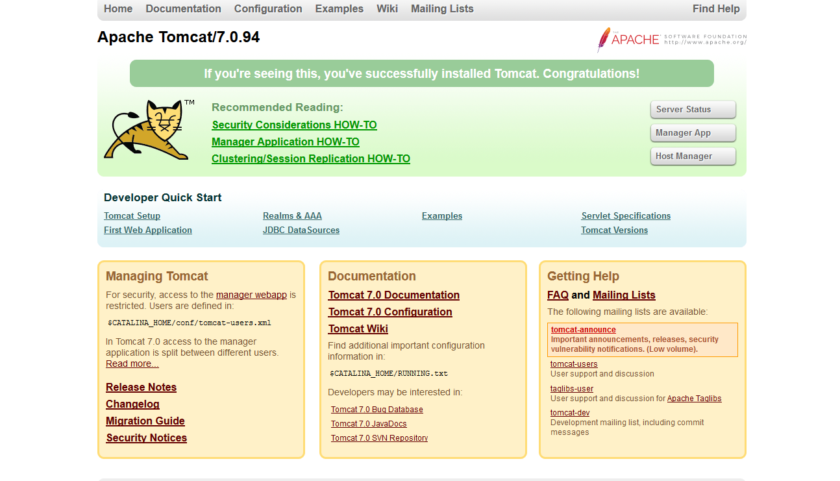Open the Migration Guide link
This screenshot has width=840, height=481.
click(x=145, y=421)
